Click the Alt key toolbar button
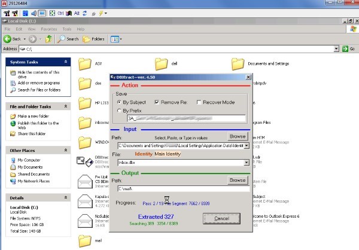 (77, 13)
